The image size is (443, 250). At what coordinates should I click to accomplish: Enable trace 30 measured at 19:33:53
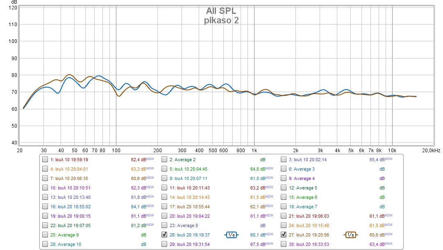tap(284, 244)
